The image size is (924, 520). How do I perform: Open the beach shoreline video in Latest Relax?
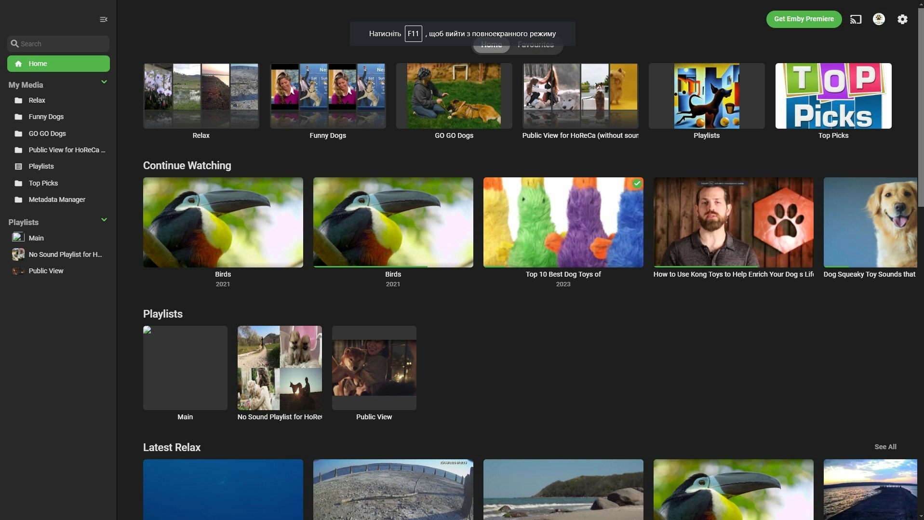coord(563,490)
